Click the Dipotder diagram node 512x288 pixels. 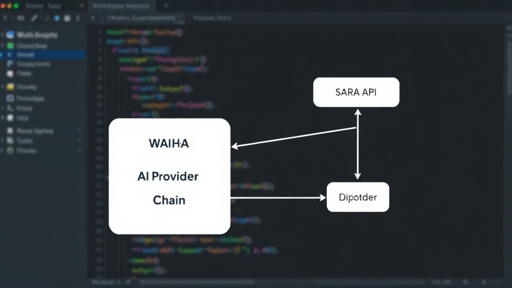(x=358, y=197)
